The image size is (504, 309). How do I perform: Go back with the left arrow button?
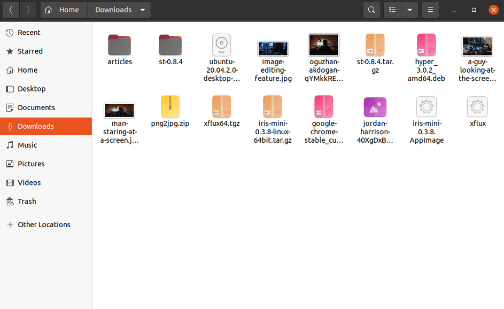click(11, 10)
